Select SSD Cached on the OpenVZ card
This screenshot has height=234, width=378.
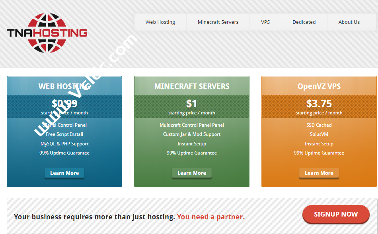click(x=319, y=125)
